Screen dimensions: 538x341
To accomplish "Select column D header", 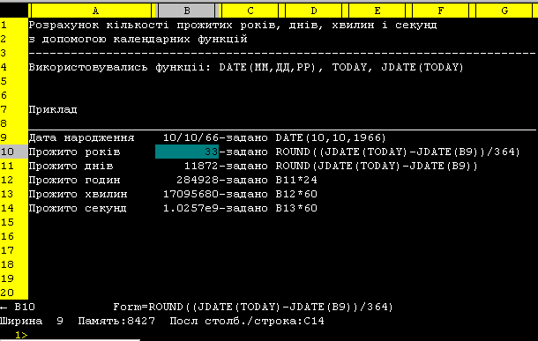I will click(314, 11).
